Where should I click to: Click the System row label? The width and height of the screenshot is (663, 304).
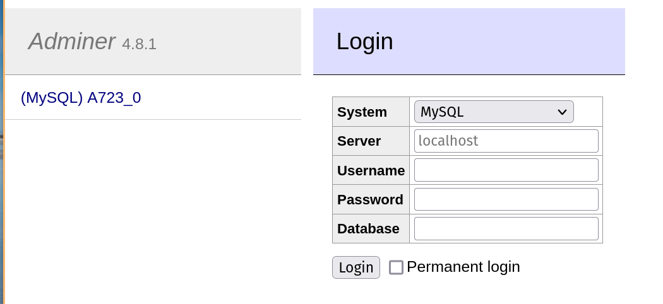362,112
